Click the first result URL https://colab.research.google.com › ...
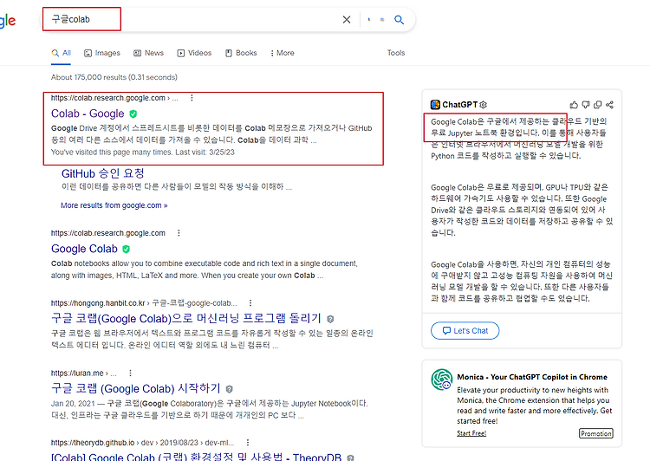Image resolution: width=650 pixels, height=461 pixels. (114, 98)
